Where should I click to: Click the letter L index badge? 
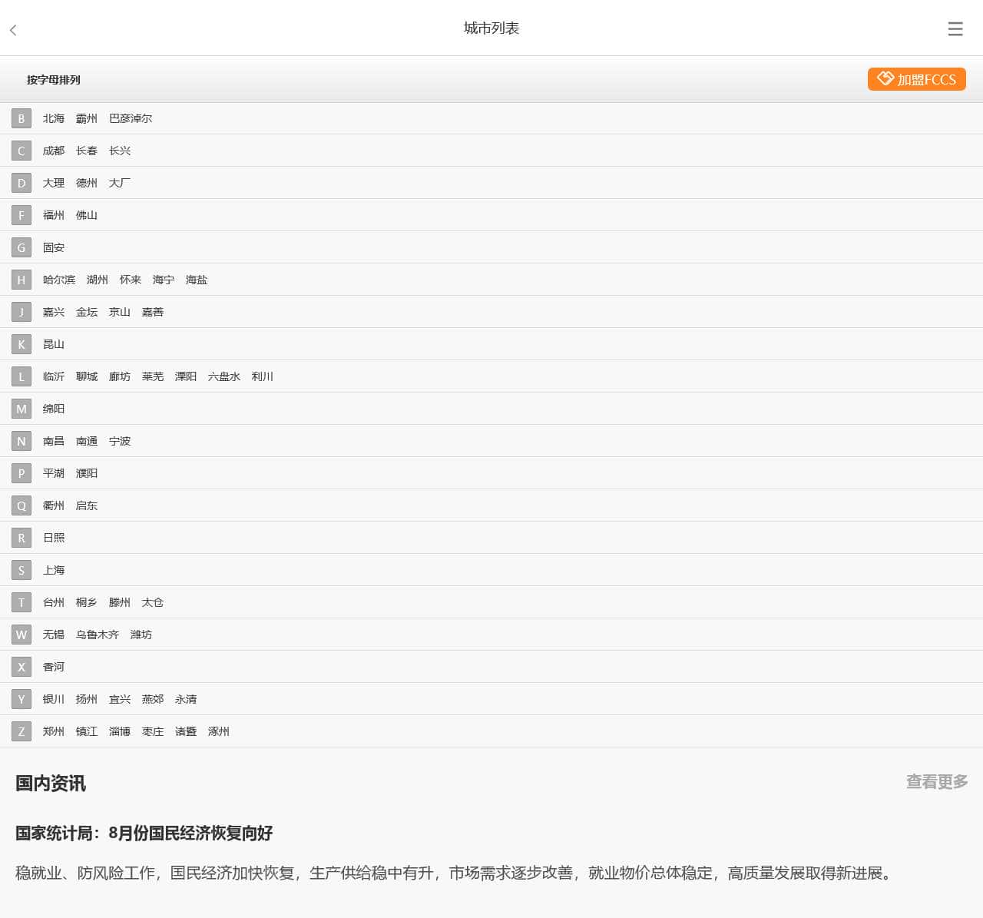tap(22, 377)
